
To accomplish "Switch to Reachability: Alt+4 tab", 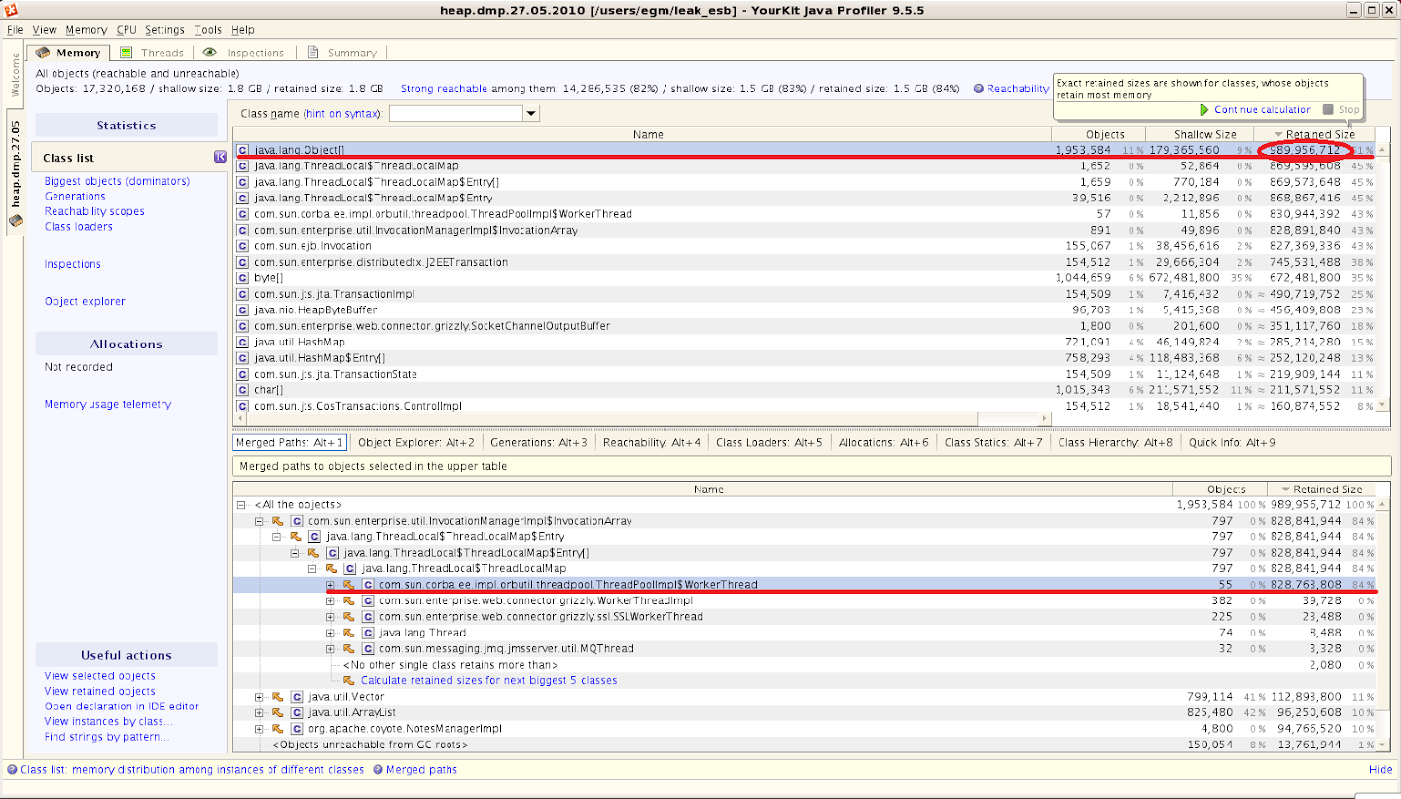I will point(651,442).
